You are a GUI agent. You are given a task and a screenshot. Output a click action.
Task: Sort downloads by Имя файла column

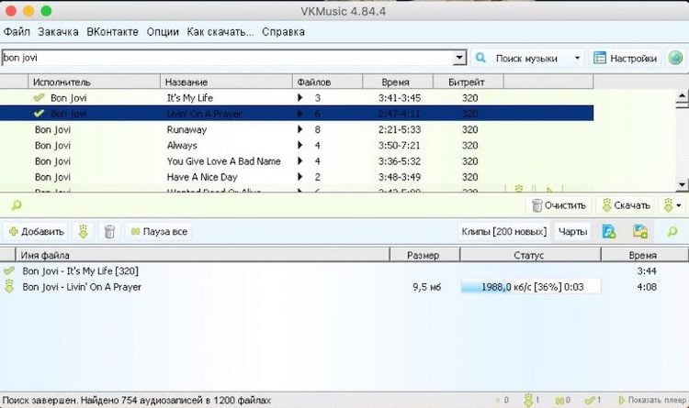point(203,255)
